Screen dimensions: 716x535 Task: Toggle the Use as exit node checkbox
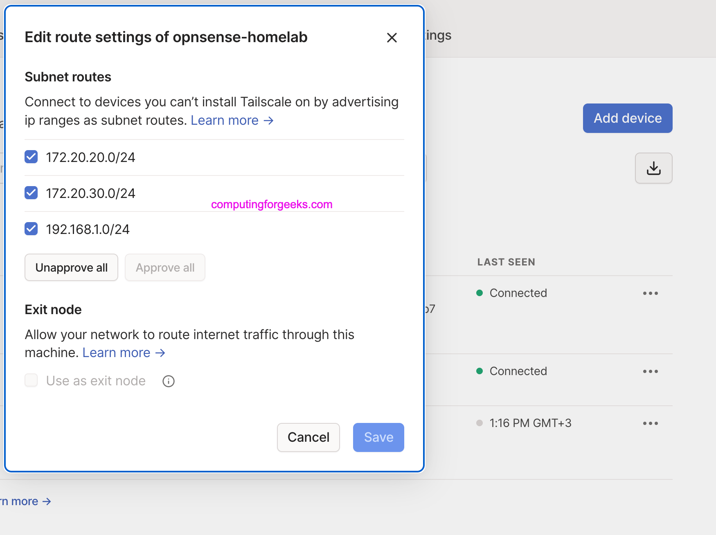pyautogui.click(x=32, y=380)
